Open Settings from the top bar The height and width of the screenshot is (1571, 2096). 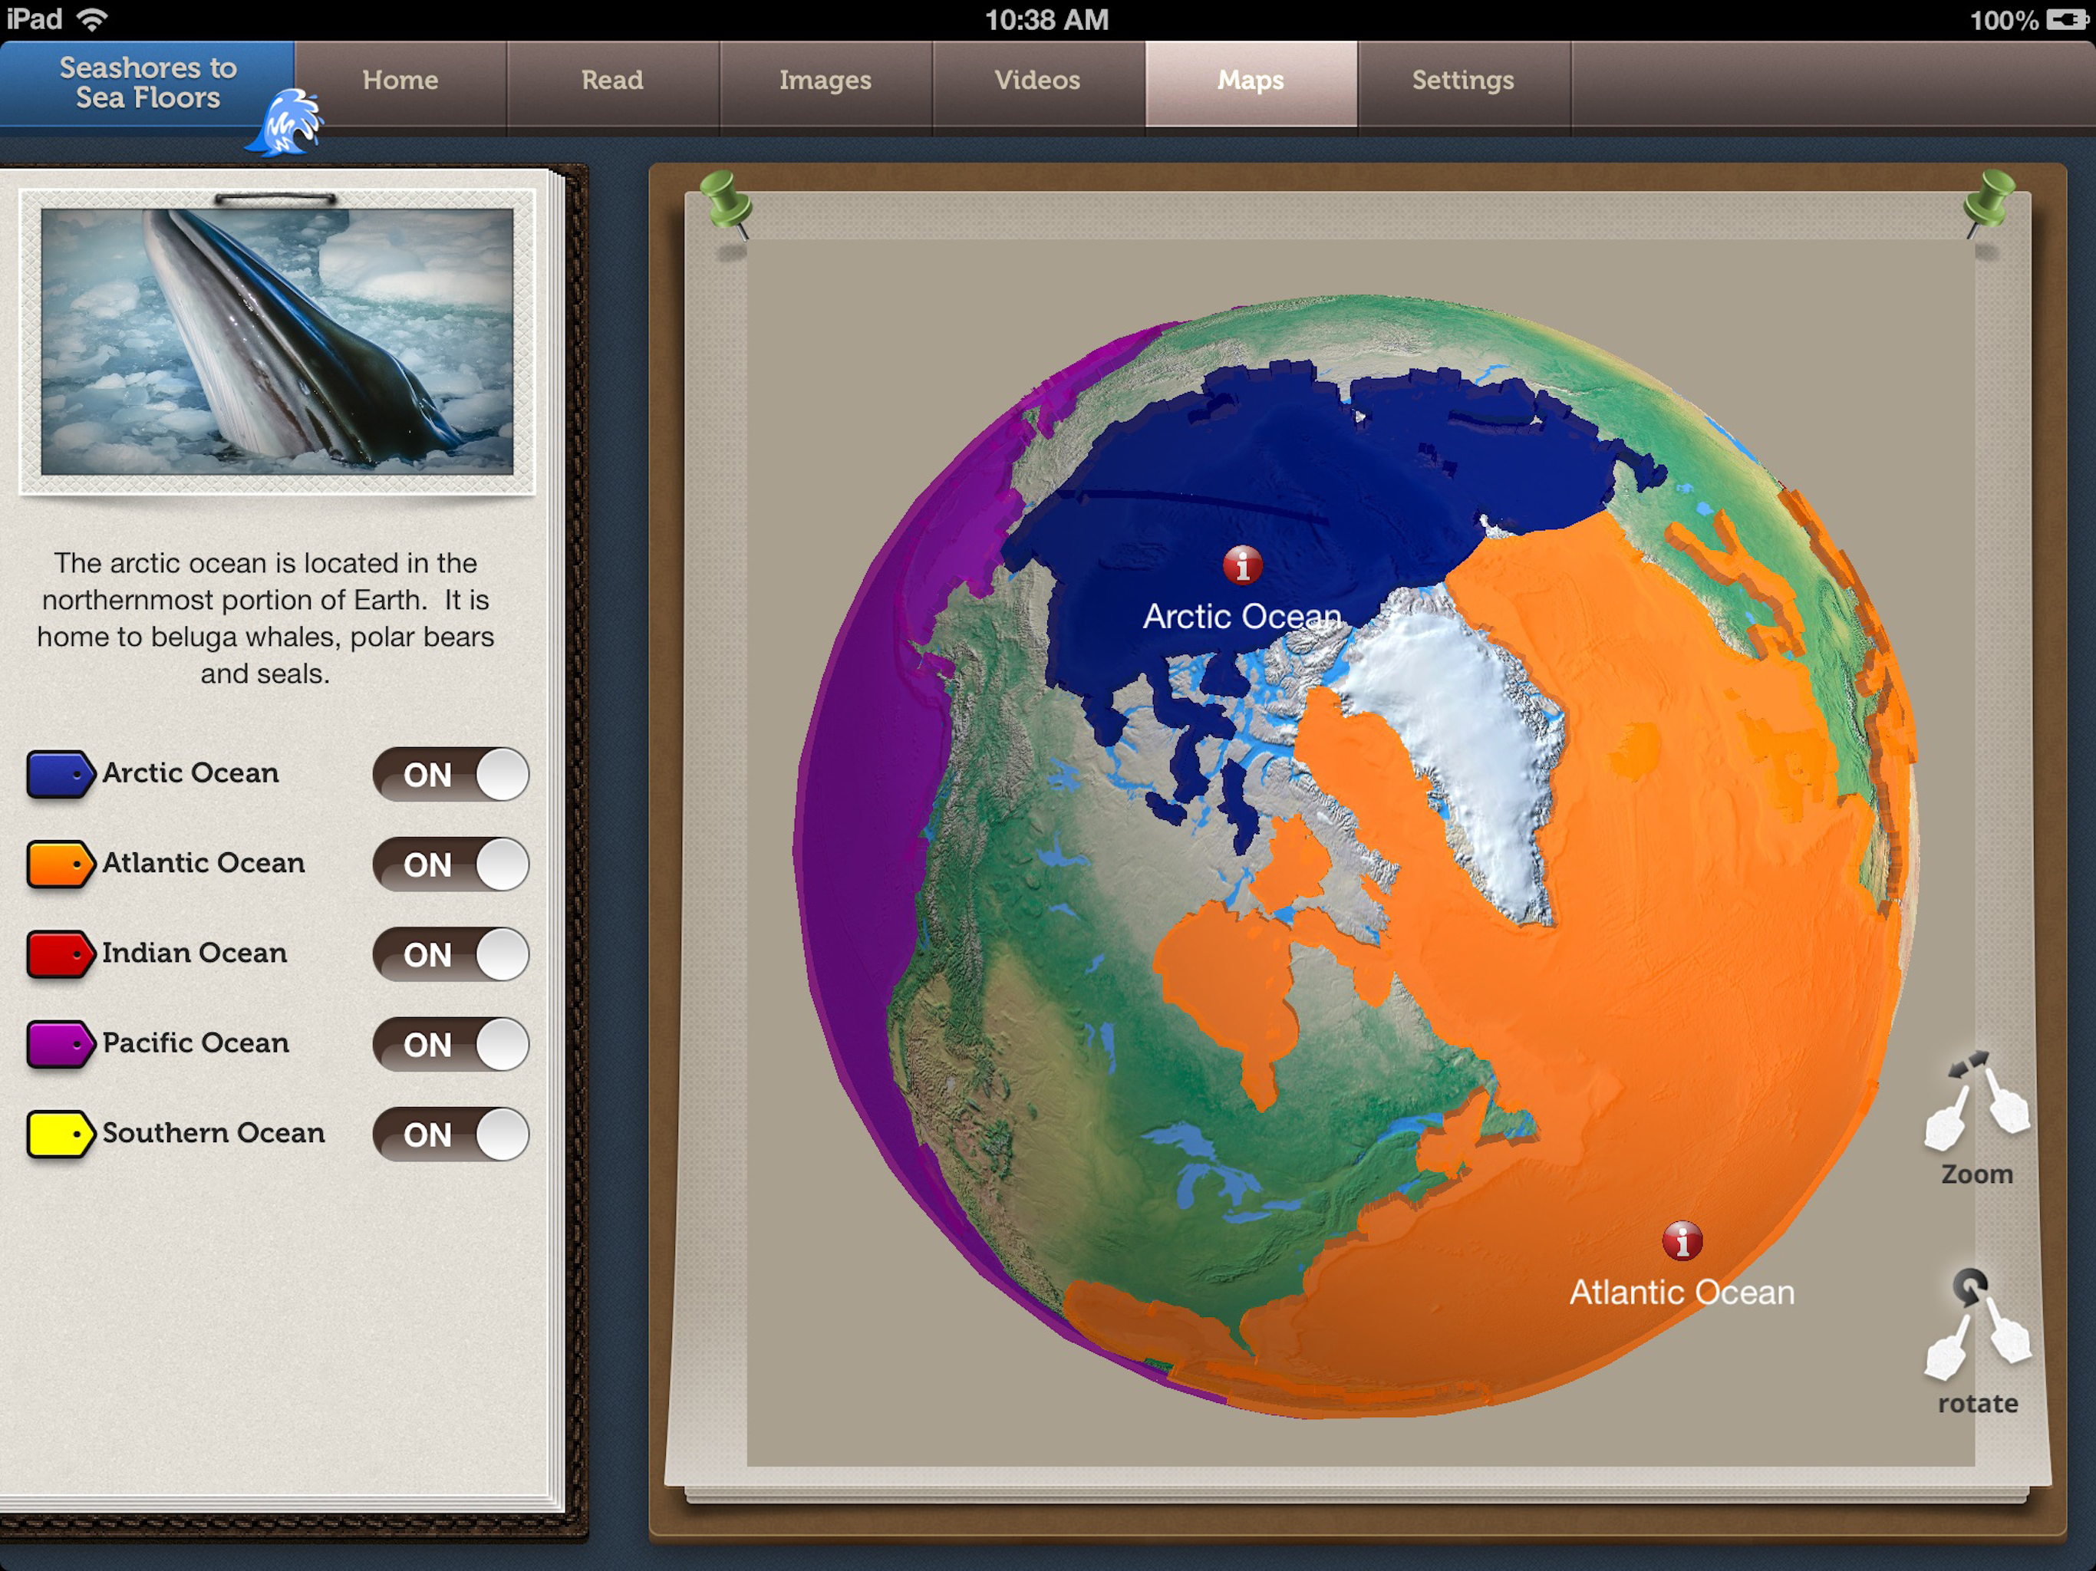[1462, 81]
